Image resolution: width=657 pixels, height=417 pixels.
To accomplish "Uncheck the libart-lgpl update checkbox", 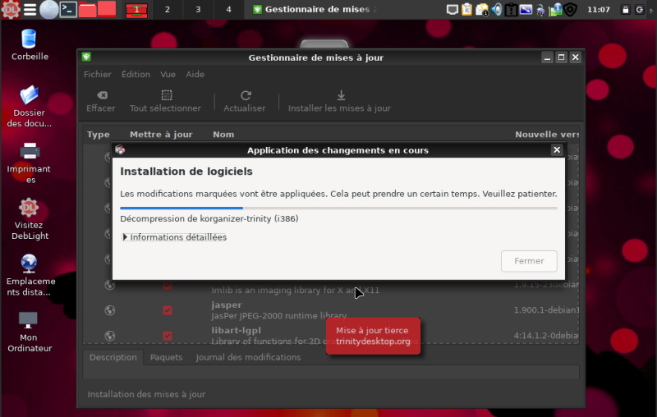I will pyautogui.click(x=168, y=336).
